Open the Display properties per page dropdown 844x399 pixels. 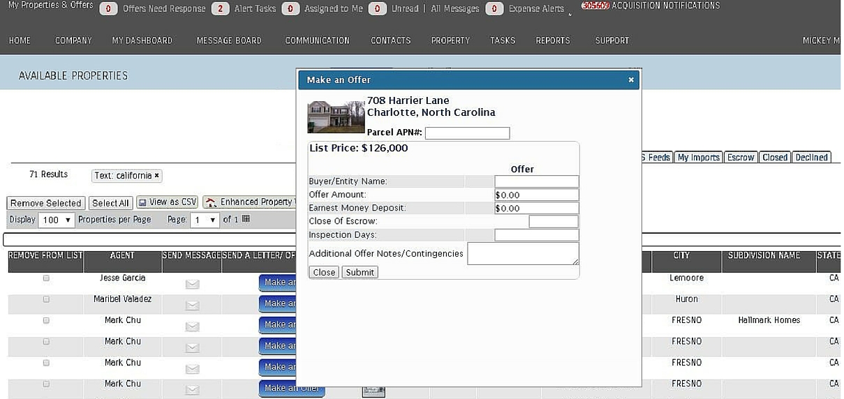[57, 220]
